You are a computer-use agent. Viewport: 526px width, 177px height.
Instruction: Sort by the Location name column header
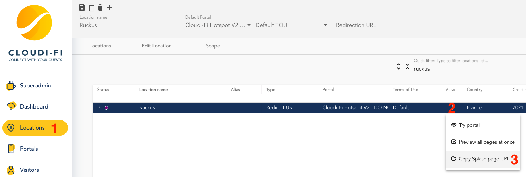pyautogui.click(x=154, y=90)
